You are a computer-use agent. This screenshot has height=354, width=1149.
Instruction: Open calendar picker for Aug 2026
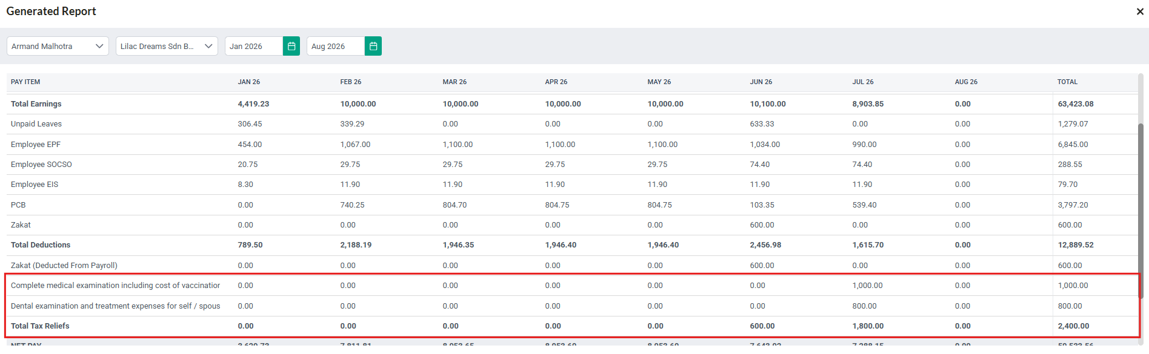pos(373,46)
